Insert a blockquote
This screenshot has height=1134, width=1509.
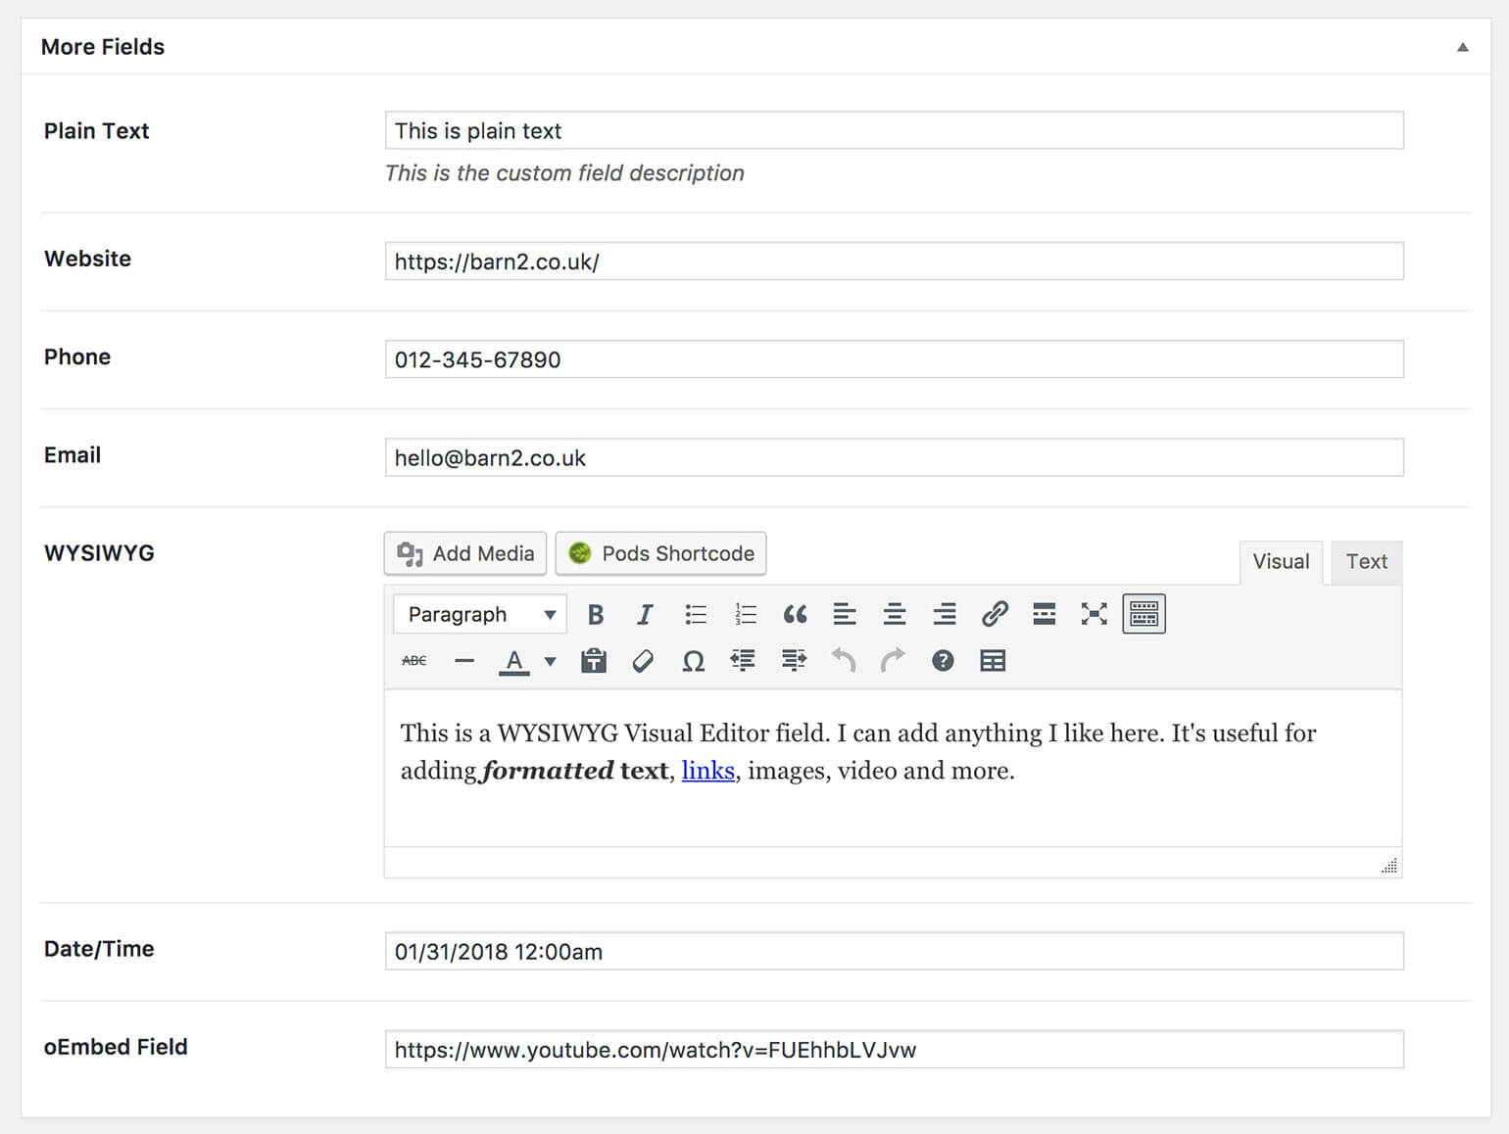click(x=795, y=614)
